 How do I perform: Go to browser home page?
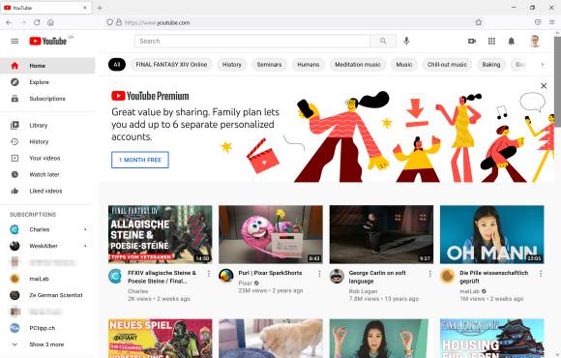coord(50,22)
